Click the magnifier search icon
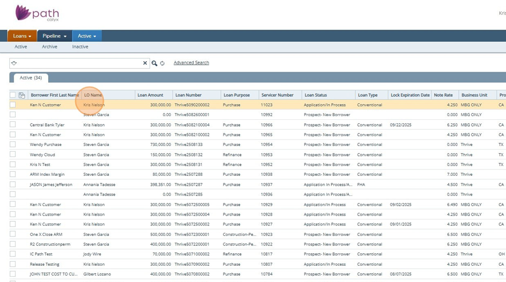 tap(154, 63)
